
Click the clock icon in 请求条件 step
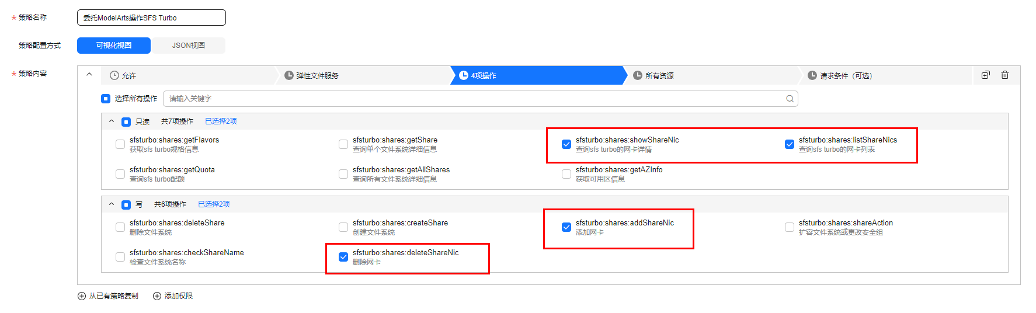tap(812, 75)
